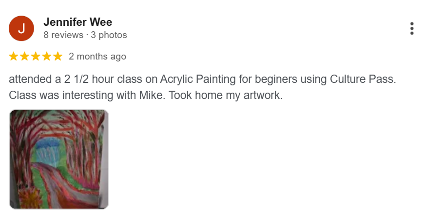The height and width of the screenshot is (218, 423).
Task: Click the word "attended" starting the review
Action: (x=29, y=79)
